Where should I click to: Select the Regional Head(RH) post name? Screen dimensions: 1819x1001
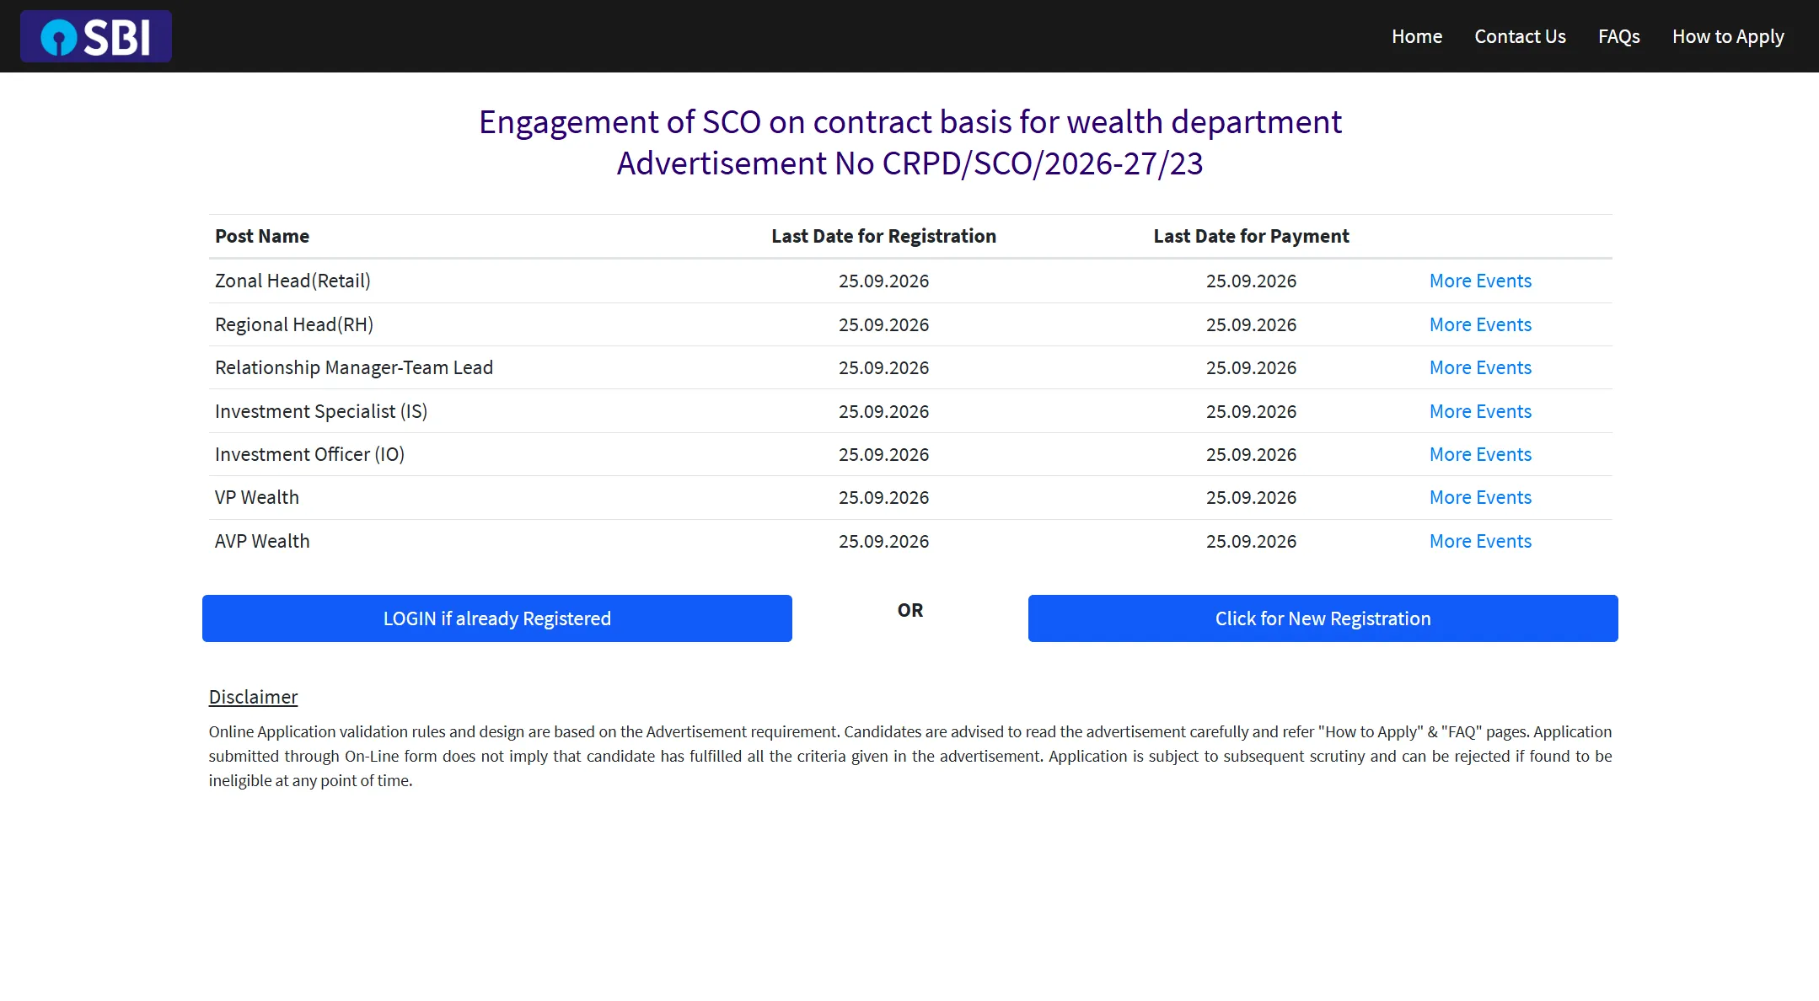click(294, 324)
